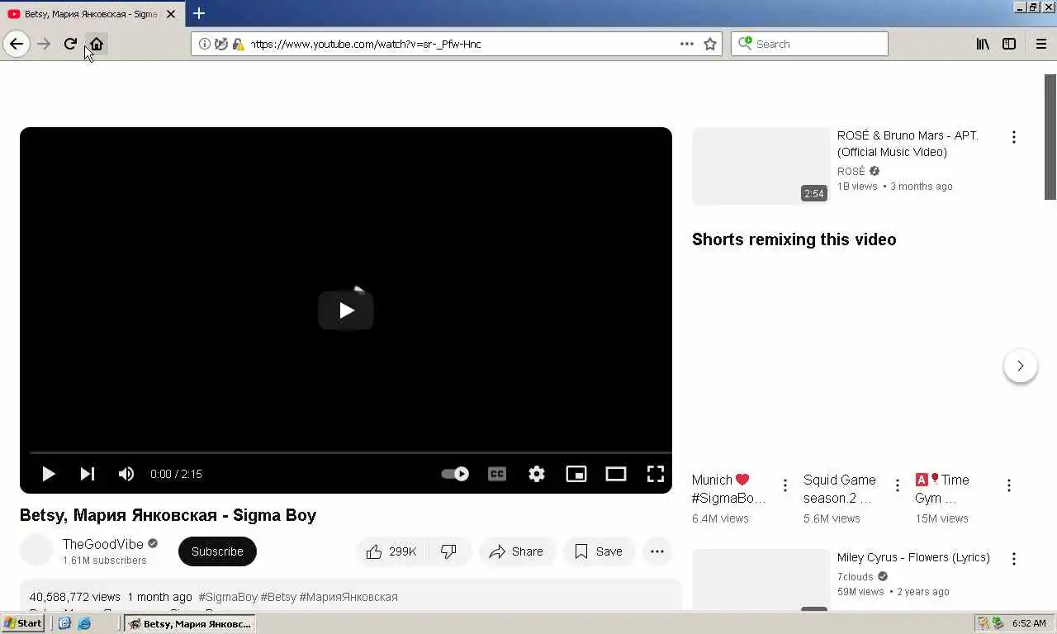Open the #SigmaBoy hashtag link
Viewport: 1057px width, 634px height.
228,597
